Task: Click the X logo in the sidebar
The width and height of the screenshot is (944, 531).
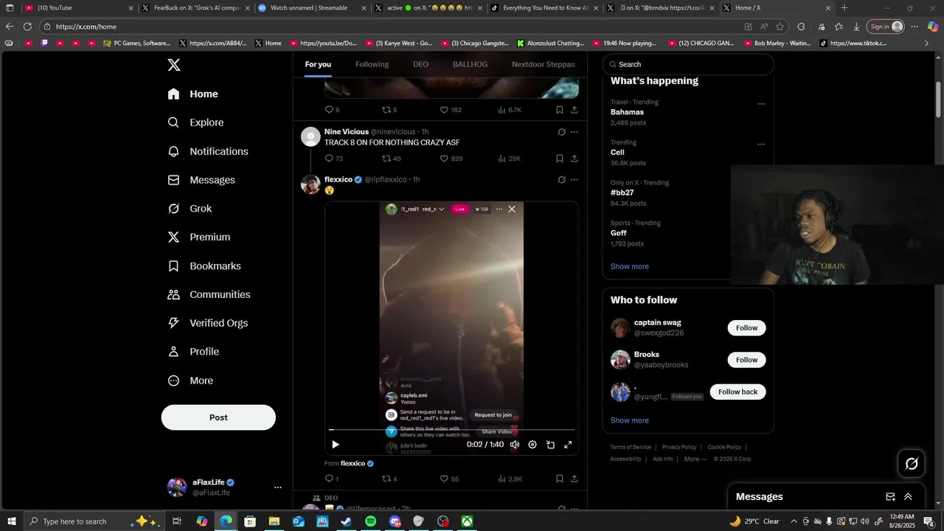Action: [174, 65]
